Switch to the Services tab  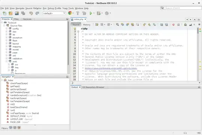coord(27,19)
